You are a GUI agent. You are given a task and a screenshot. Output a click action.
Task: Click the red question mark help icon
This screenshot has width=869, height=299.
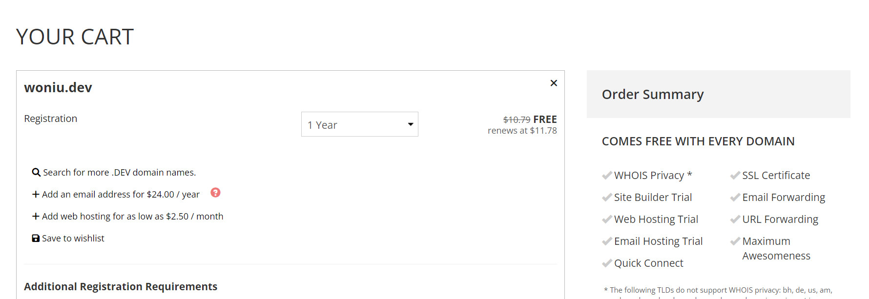(x=215, y=193)
